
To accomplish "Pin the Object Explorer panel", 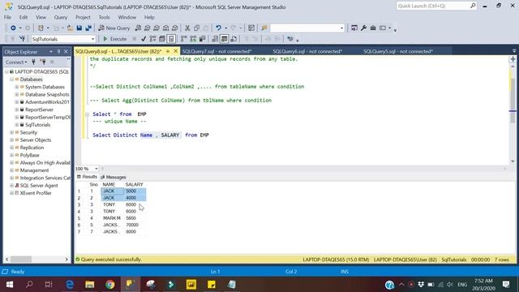I will click(x=58, y=52).
